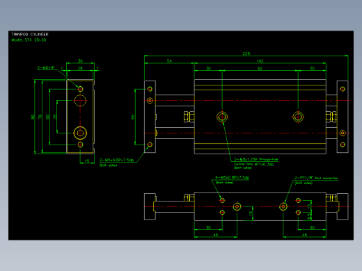Click the 4-M5x0.8Px7.5dp annotation

tap(232, 177)
